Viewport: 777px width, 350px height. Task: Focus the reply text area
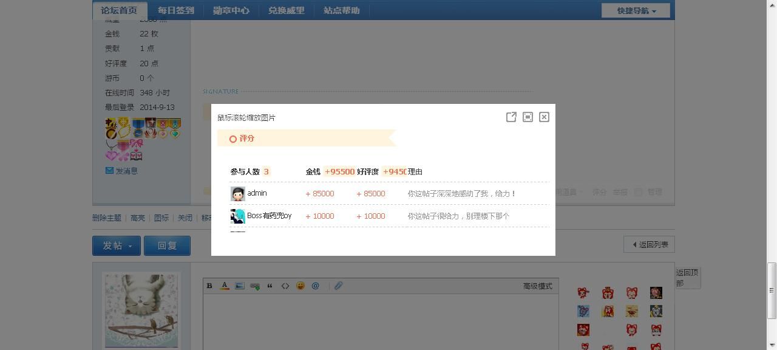pos(381,321)
